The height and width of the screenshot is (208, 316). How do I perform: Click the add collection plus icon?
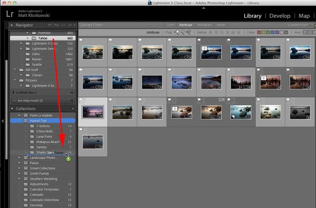coord(73,109)
